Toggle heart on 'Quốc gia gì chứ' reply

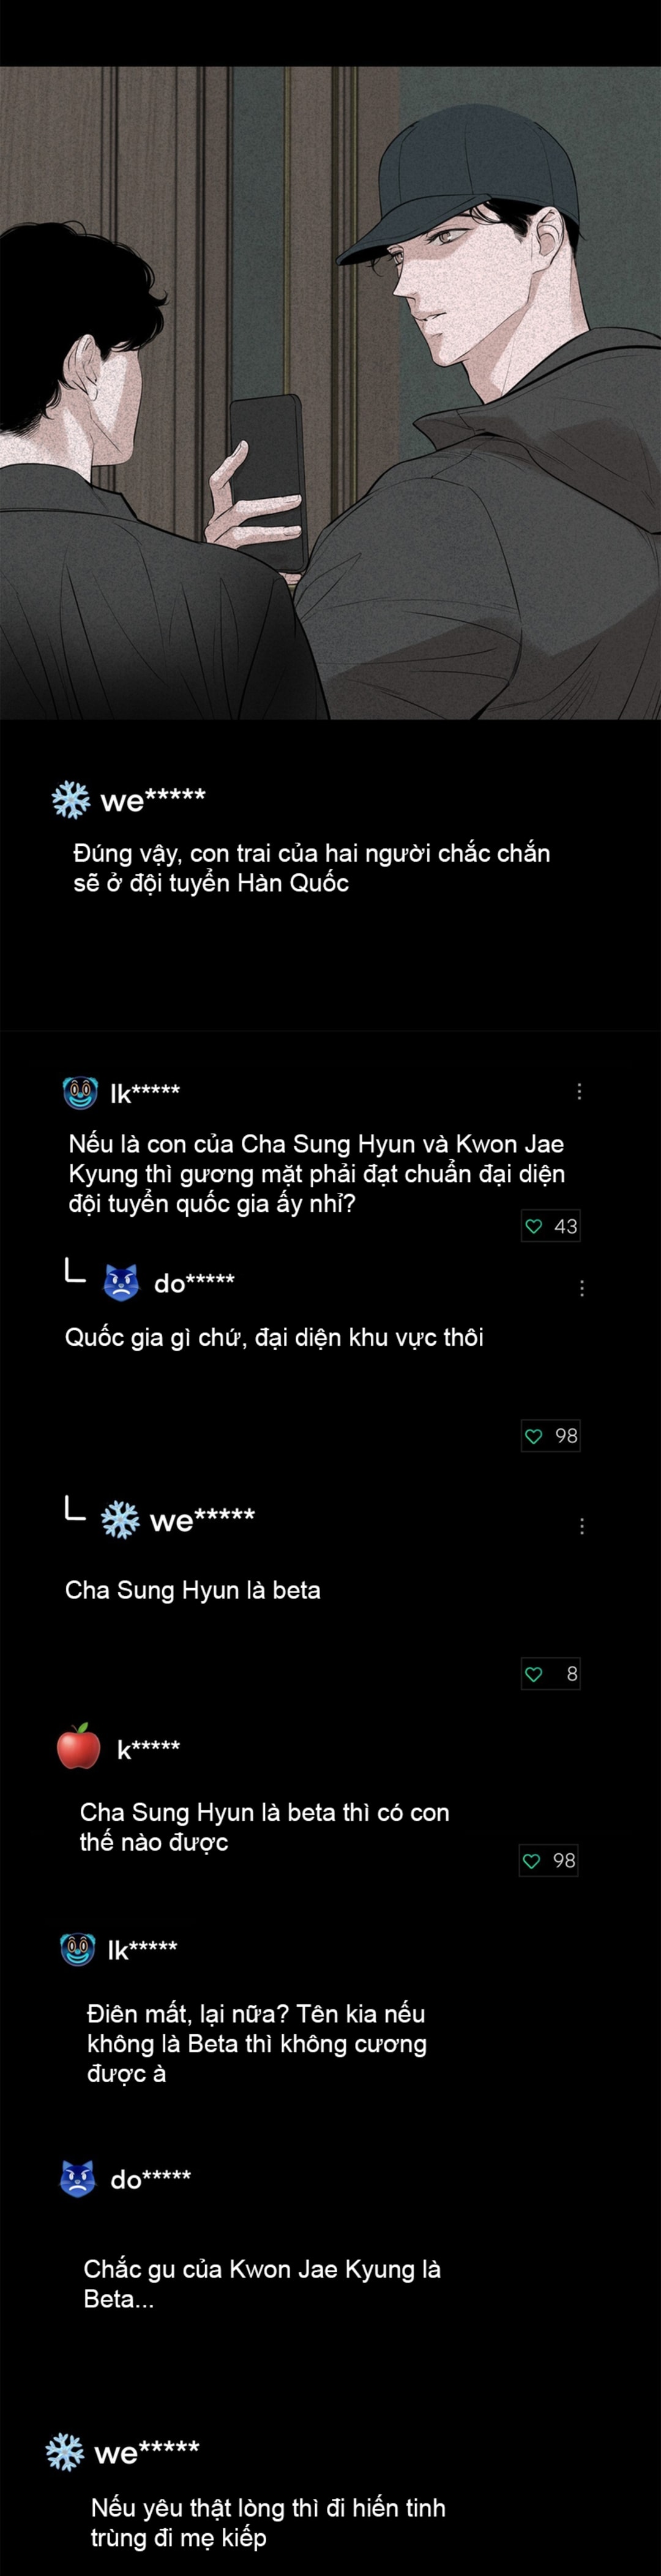(534, 1436)
